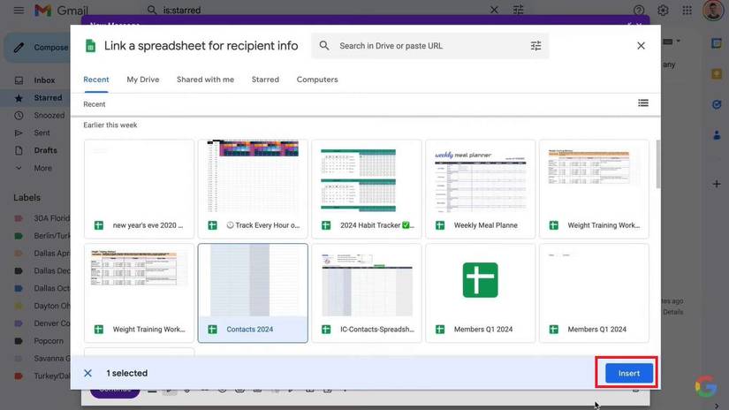
Task: Toggle list view layout icon
Action: point(643,103)
